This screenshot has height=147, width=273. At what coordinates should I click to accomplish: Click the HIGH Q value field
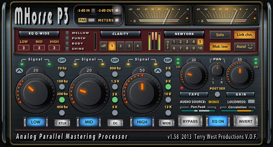54,48
